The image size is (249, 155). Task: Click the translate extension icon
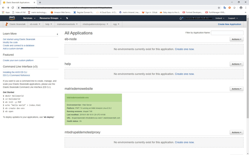pyautogui.click(x=225, y=7)
